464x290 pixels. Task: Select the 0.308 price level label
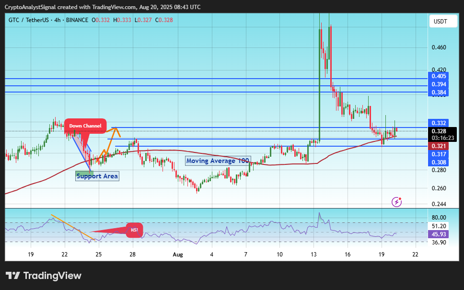point(439,162)
